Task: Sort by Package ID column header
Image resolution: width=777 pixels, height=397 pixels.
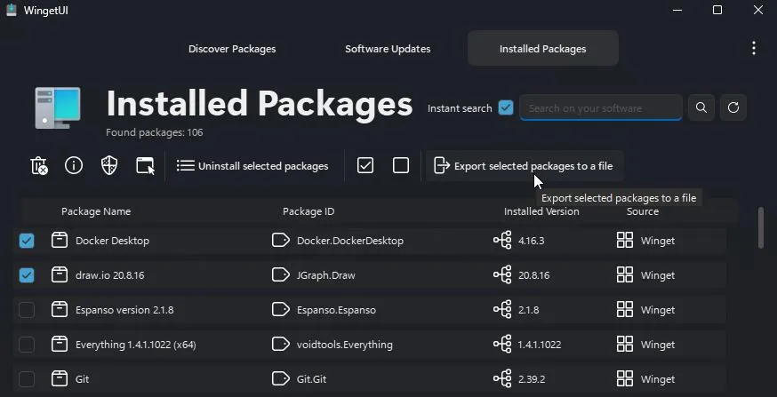Action: click(308, 211)
